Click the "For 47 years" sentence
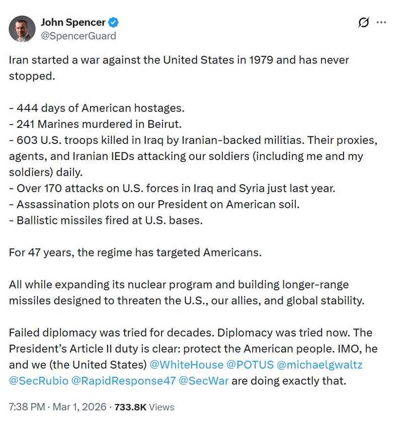Image resolution: width=397 pixels, height=422 pixels. pyautogui.click(x=135, y=252)
